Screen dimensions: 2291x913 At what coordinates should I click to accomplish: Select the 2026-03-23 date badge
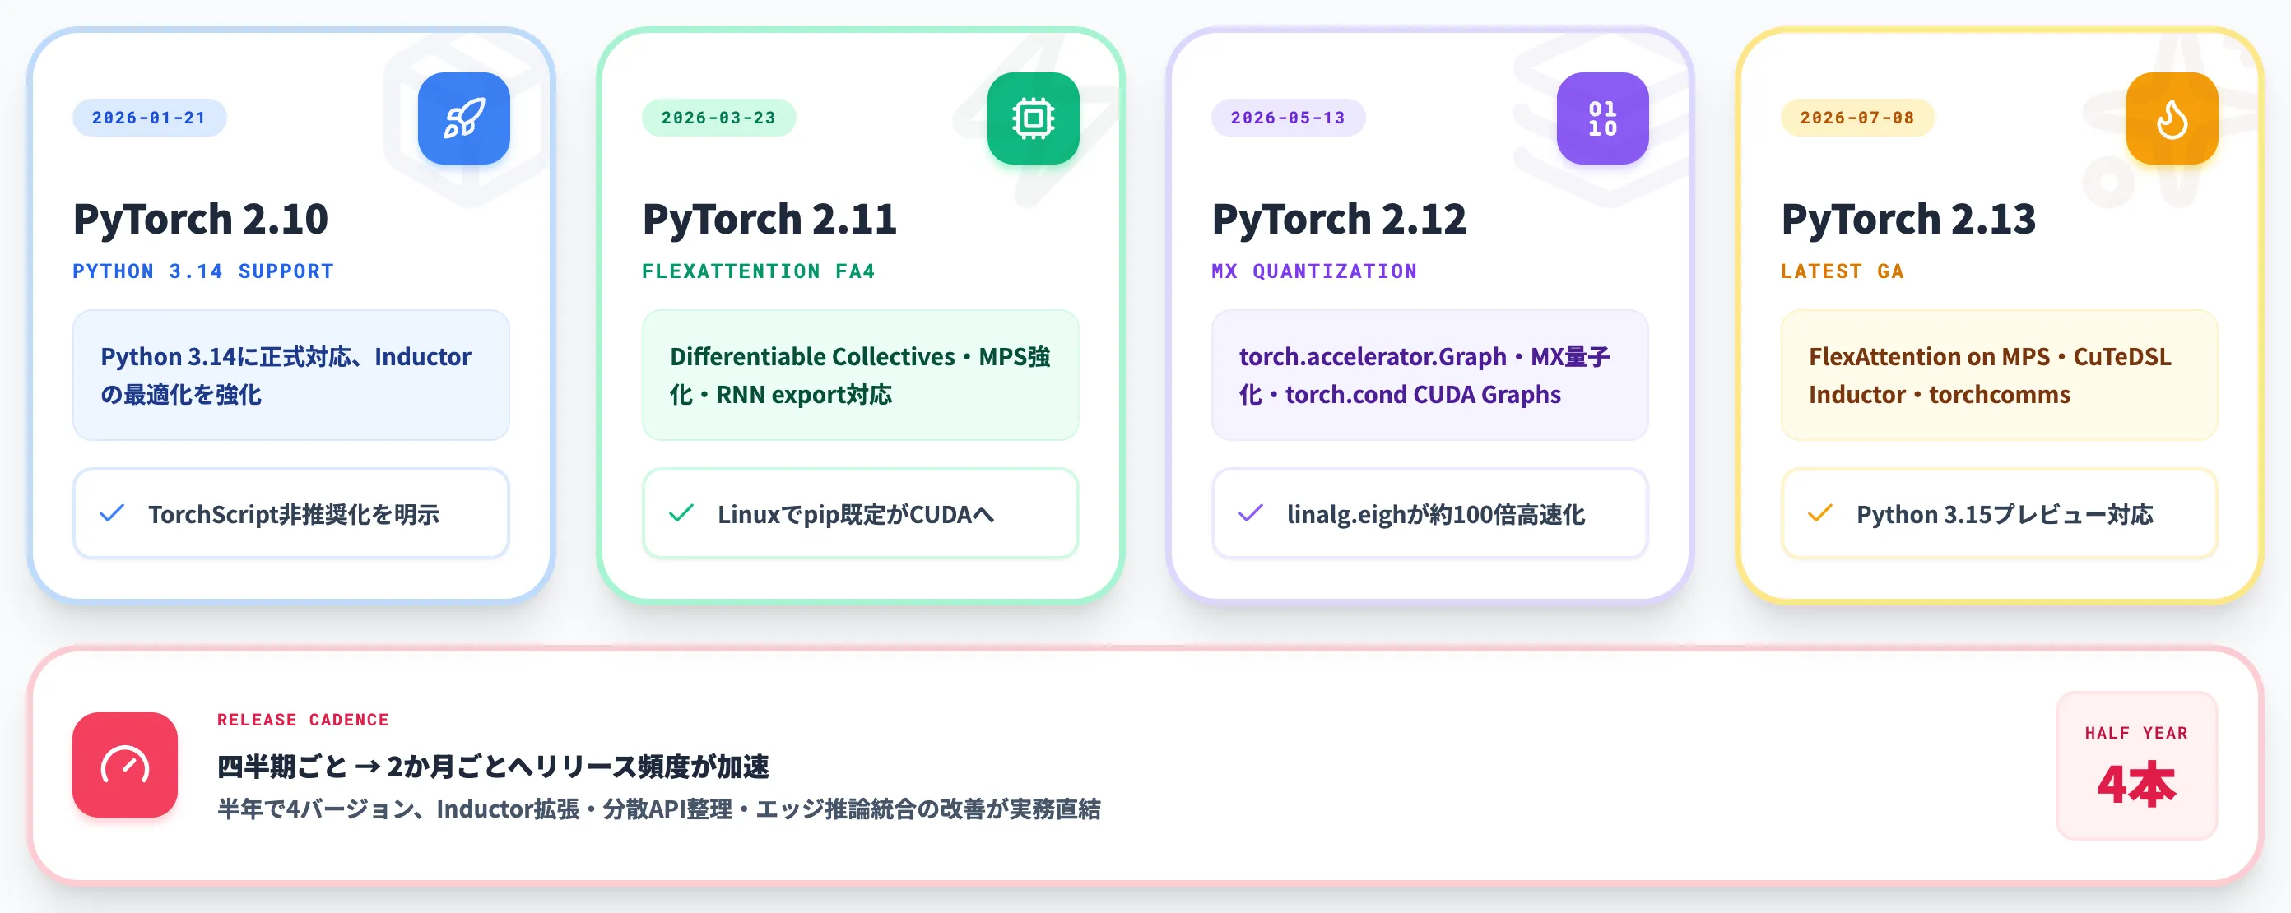(x=718, y=118)
